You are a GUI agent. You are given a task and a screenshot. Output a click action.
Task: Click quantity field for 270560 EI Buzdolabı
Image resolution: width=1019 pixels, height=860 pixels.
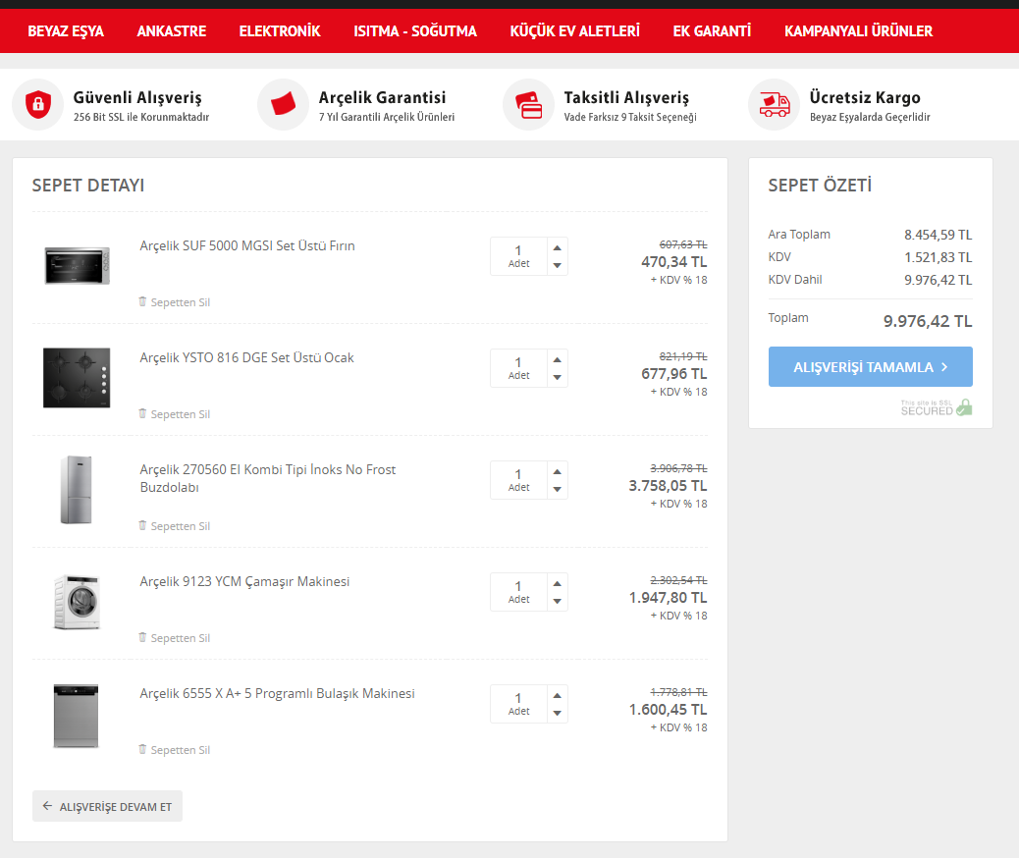(x=518, y=480)
